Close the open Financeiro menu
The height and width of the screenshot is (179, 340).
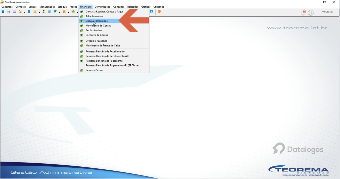coord(86,7)
